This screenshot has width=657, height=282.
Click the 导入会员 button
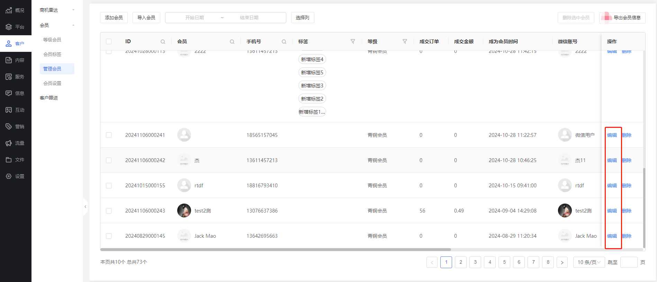[146, 18]
